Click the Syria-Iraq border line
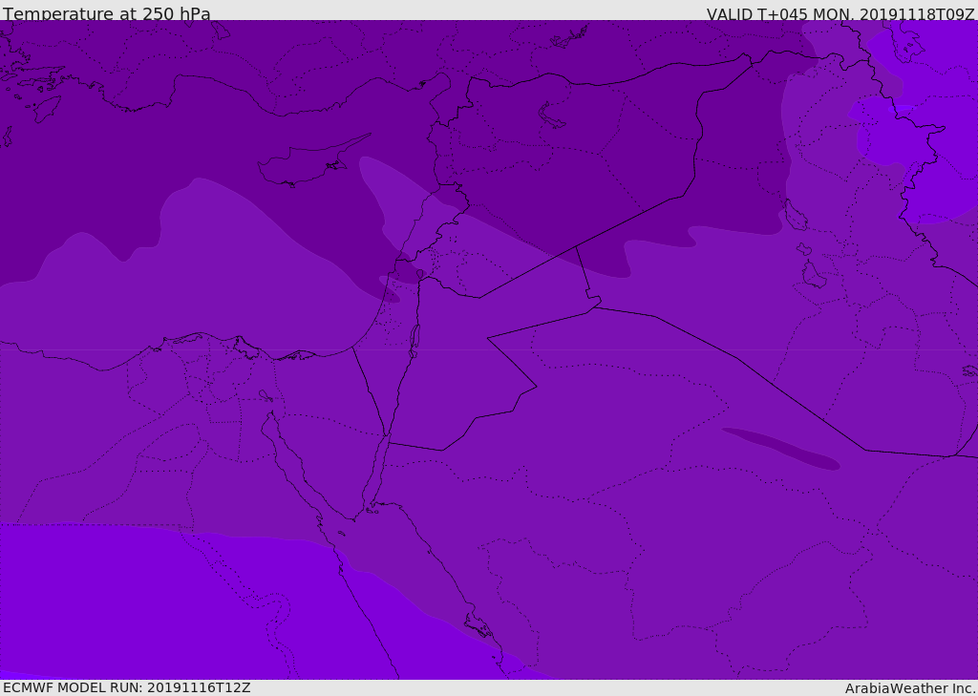 [x=630, y=222]
